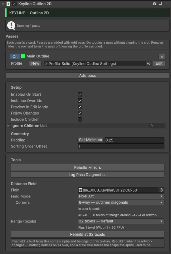Click the 'Keyline Outline 2D' component title

pos(35,4)
